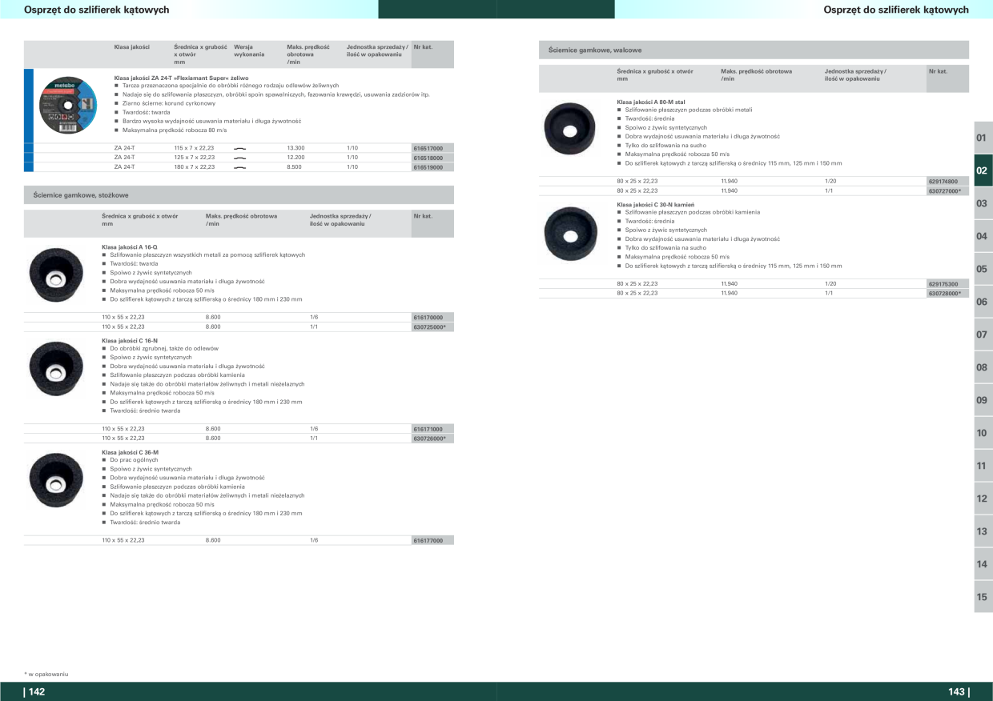The image size is (993, 701).
Task: Go to chapter tab 15
Action: [983, 597]
